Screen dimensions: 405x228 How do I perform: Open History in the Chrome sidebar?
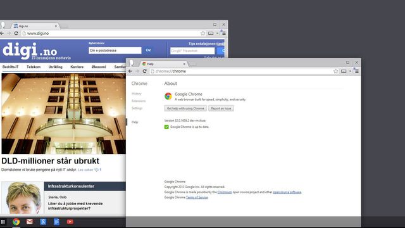tap(137, 94)
